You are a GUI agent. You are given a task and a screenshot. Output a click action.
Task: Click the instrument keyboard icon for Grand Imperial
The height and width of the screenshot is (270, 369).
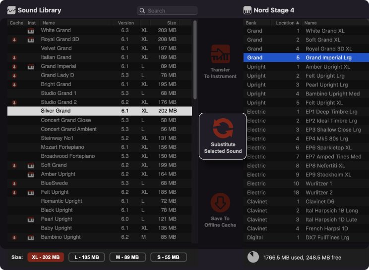point(31,67)
